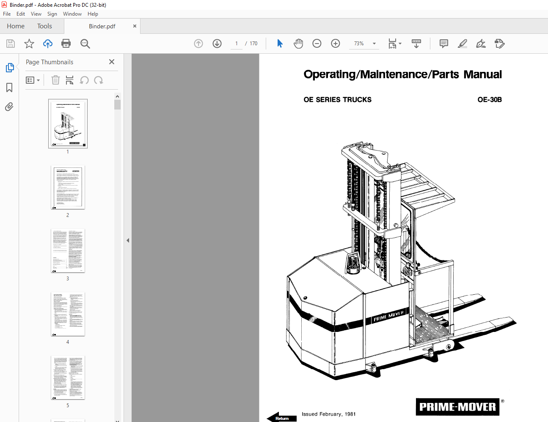Click the 'OE SERIES TRUCKS' text
This screenshot has width=548, height=422.
(x=337, y=100)
